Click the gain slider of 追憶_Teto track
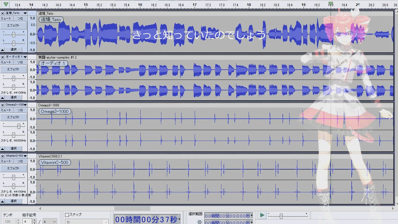Viewport: 398px width, 224px height. (13, 34)
